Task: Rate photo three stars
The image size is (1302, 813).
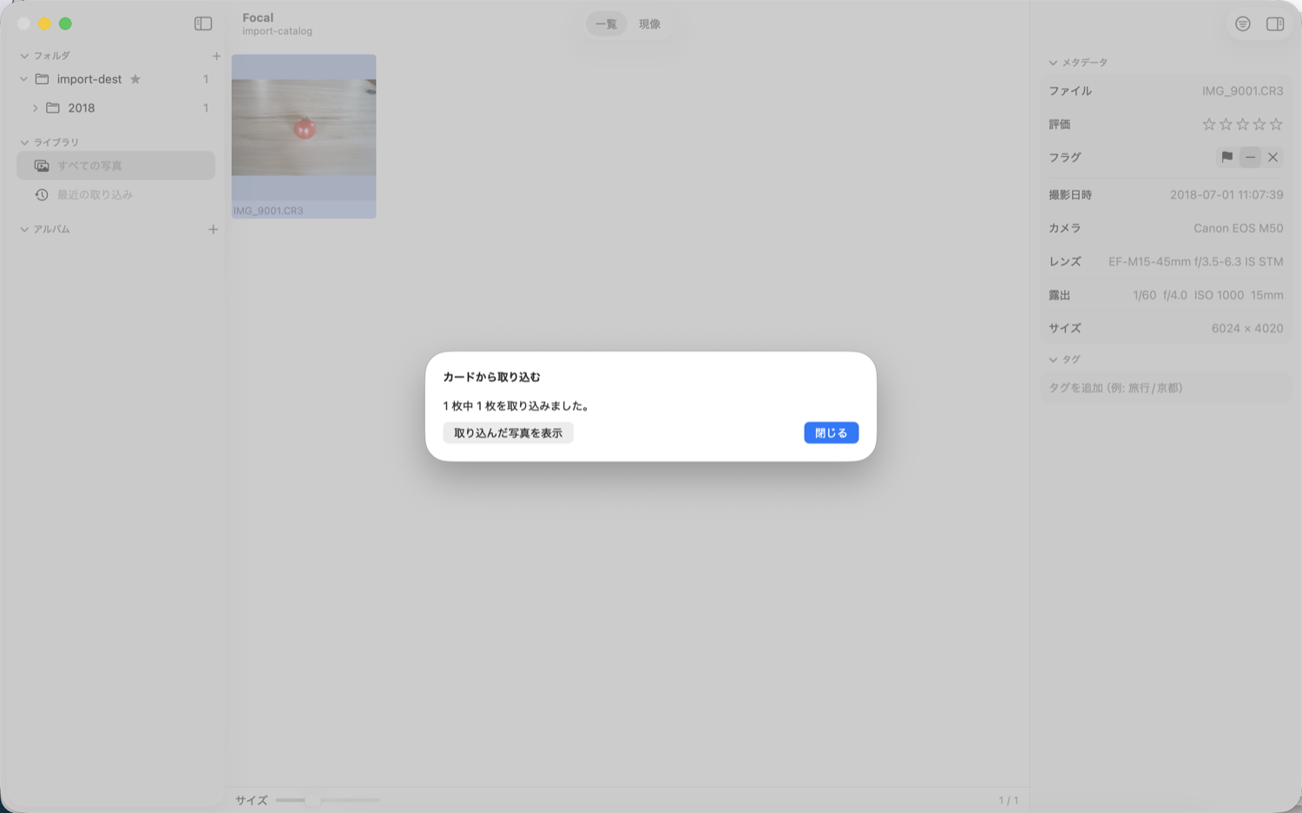Action: click(1243, 124)
